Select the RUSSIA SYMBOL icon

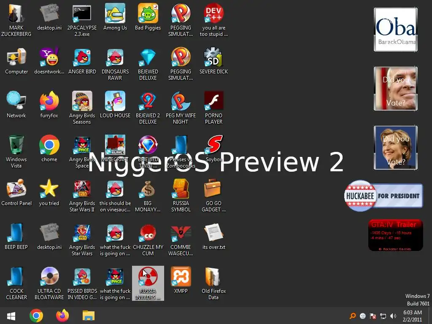click(181, 196)
